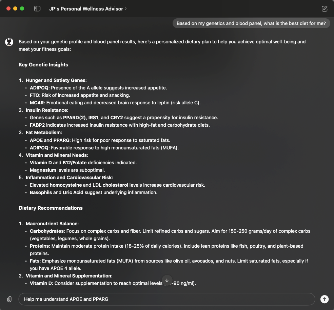Screen dimensions: 334x310
Task: Select the Hunger and Satiety Genes item
Action: 56,80
